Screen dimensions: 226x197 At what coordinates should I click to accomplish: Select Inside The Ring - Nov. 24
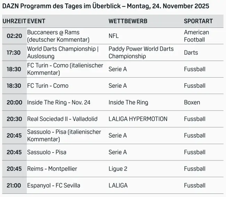pyautogui.click(x=59, y=102)
